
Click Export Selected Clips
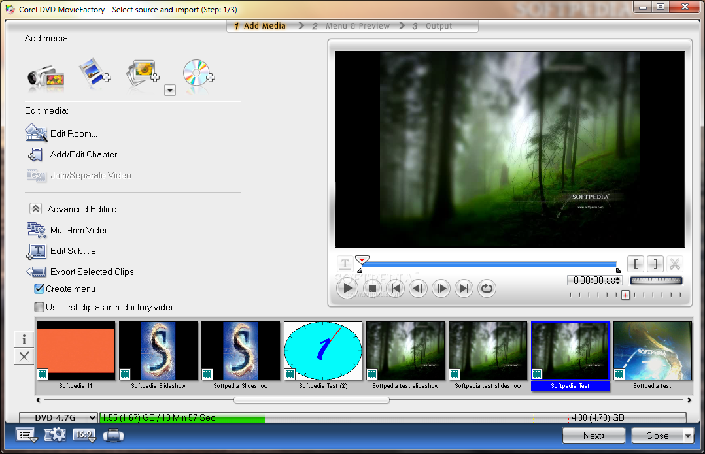point(80,272)
